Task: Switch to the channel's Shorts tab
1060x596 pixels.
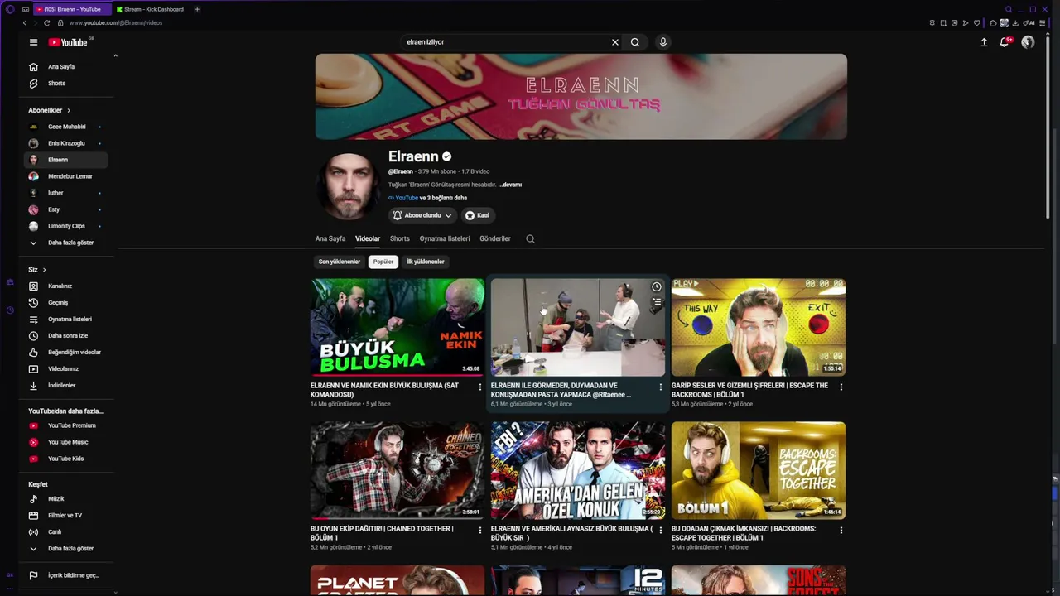Action: point(400,239)
